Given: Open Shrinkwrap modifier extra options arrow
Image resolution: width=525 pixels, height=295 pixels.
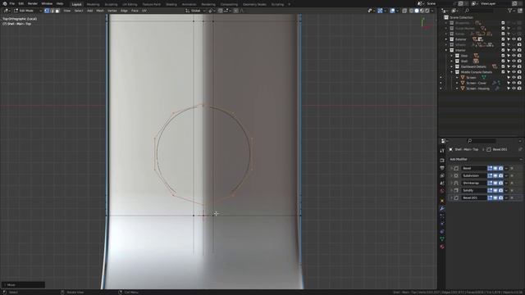Looking at the screenshot, I should pyautogui.click(x=506, y=183).
